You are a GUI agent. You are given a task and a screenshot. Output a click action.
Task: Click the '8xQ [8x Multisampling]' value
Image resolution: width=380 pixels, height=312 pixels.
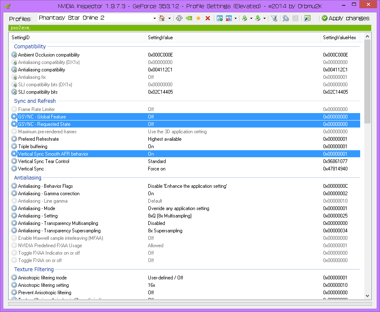click(170, 216)
